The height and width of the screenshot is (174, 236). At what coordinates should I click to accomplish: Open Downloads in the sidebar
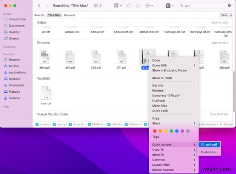tap(14, 85)
